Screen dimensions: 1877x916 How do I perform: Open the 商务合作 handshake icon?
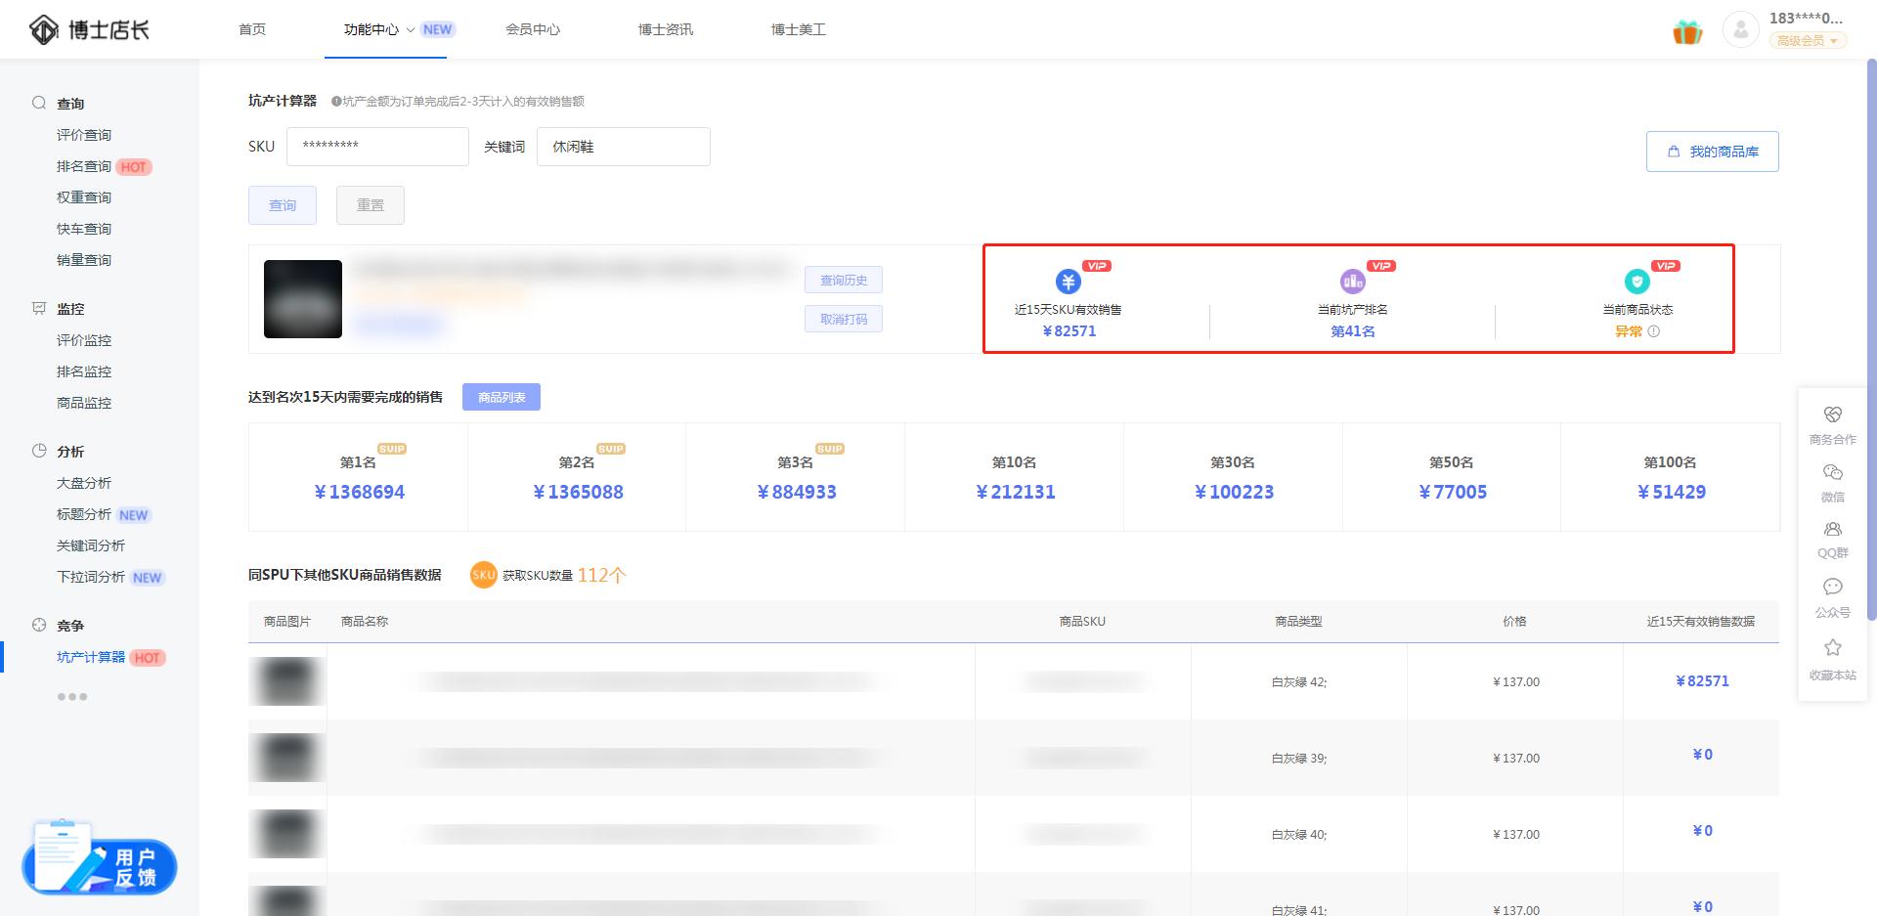(x=1832, y=415)
